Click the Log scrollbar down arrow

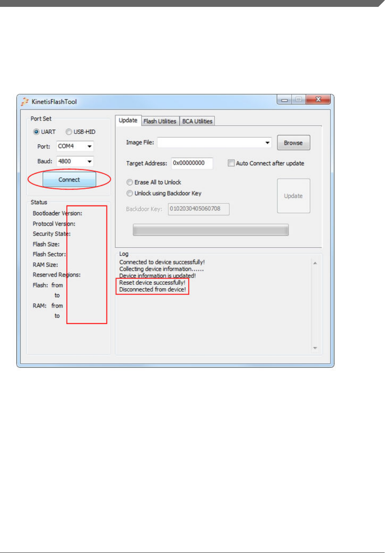315,348
